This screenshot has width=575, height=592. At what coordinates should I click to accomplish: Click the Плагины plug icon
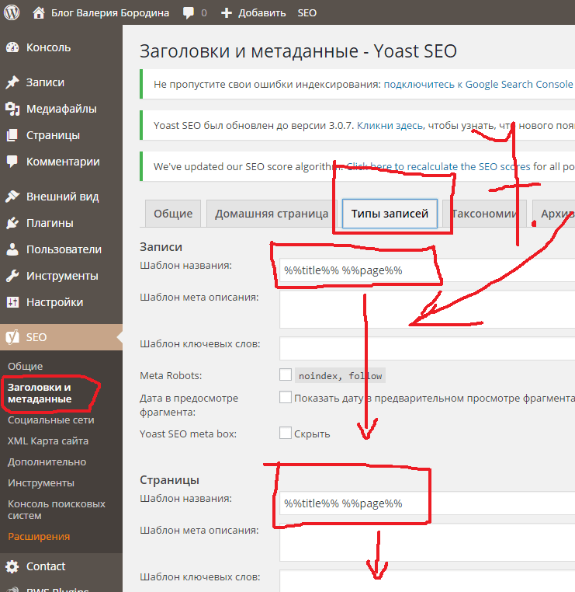(12, 223)
